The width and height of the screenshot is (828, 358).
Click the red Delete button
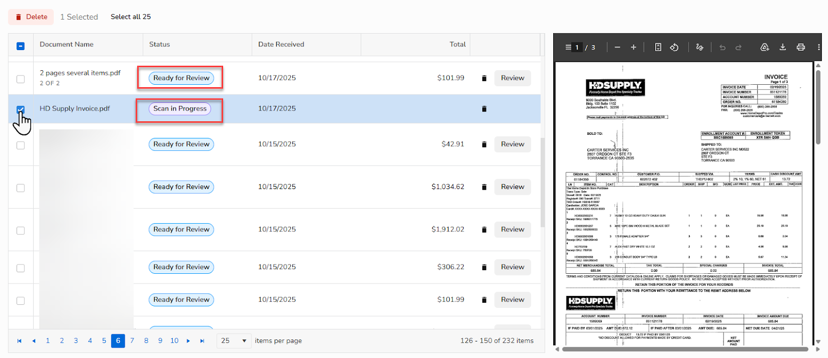31,17
